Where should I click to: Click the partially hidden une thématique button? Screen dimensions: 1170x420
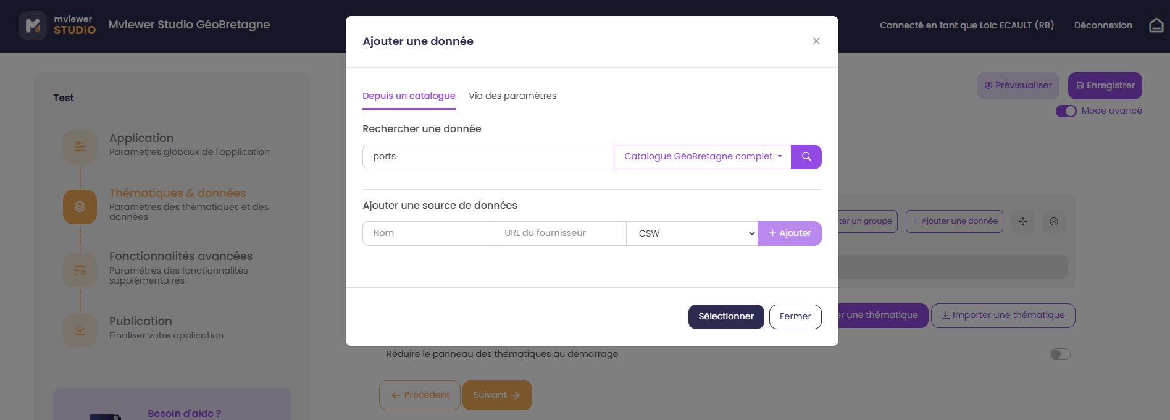883,316
